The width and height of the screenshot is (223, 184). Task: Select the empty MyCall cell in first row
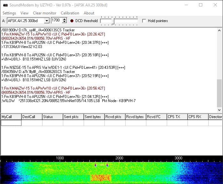pos(11,123)
